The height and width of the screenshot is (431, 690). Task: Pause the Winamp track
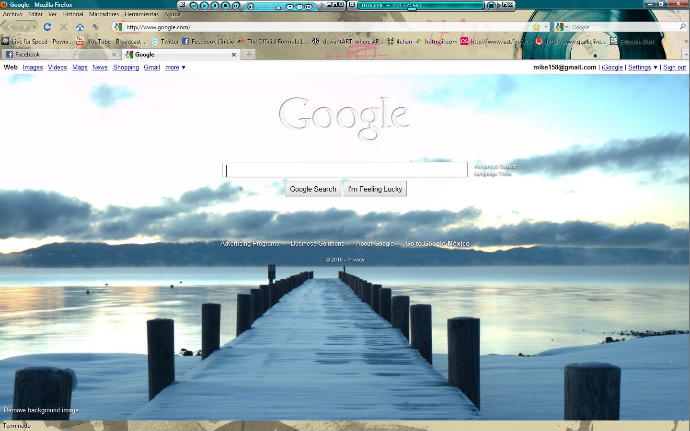215,6
